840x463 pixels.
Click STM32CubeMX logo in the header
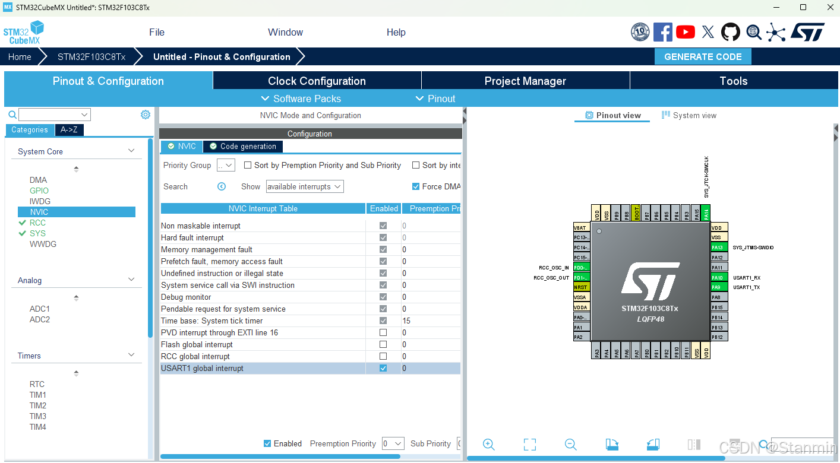click(x=24, y=32)
